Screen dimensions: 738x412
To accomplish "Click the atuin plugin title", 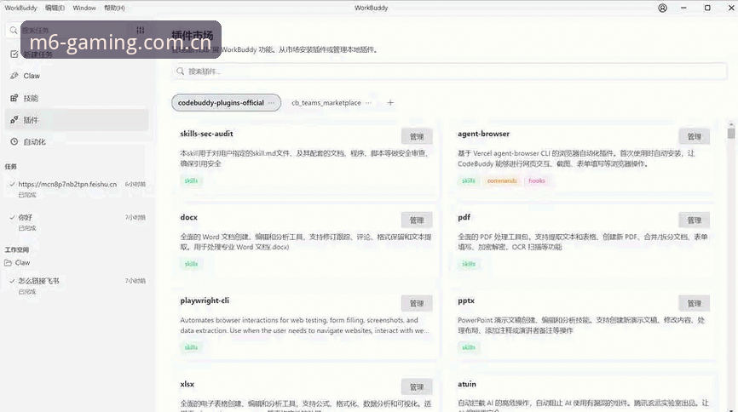I will 467,384.
